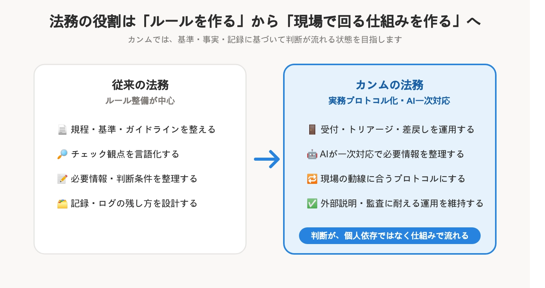Click the blue arrow between the two cards
The image size is (545, 288).
click(266, 160)
